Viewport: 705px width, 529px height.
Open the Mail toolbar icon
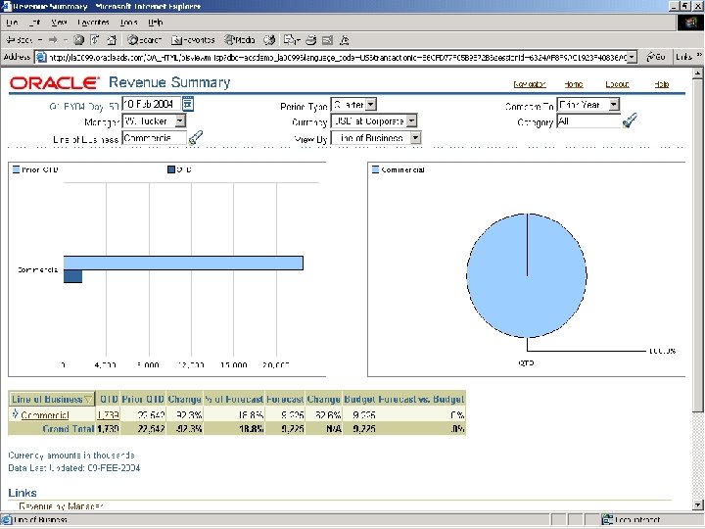[x=292, y=40]
